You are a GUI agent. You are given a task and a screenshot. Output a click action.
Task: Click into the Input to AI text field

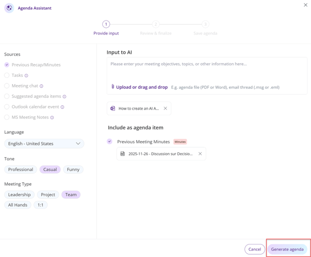(x=207, y=70)
